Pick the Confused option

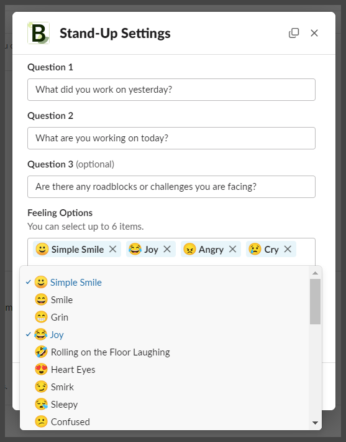(164, 422)
